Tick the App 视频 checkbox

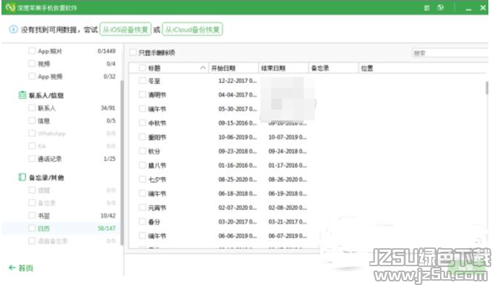click(32, 76)
